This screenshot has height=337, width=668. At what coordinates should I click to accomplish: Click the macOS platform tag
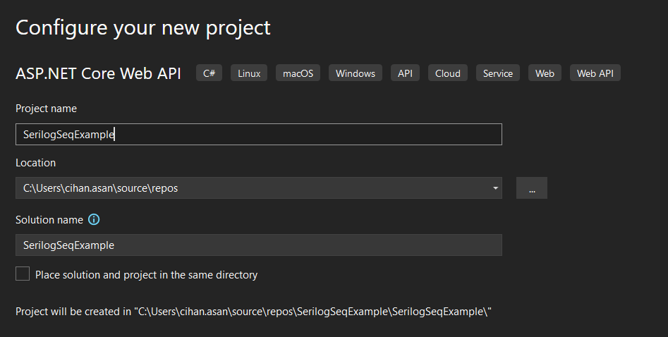[x=298, y=73]
